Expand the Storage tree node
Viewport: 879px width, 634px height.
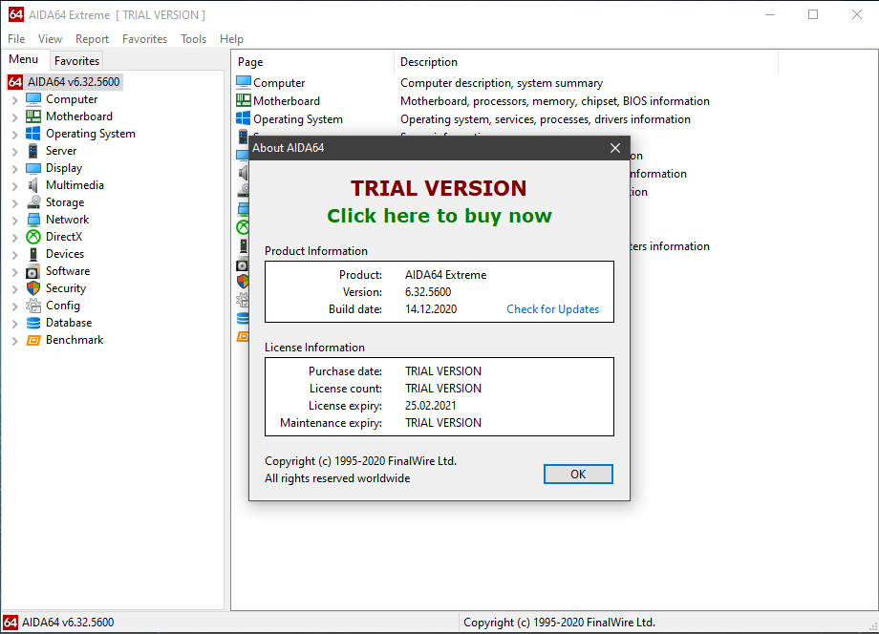coord(15,203)
